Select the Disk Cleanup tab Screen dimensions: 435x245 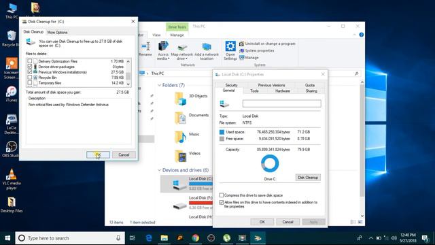click(33, 32)
